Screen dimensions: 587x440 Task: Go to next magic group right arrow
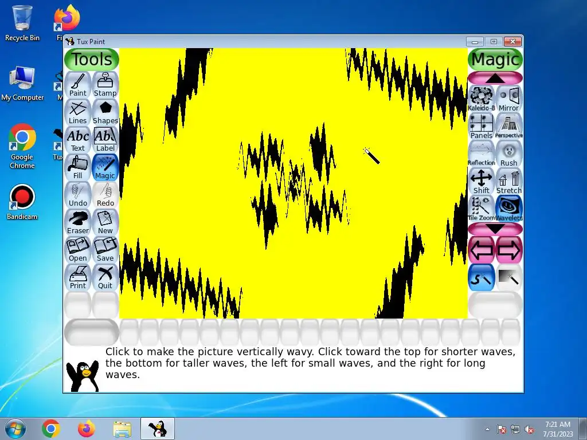(509, 250)
